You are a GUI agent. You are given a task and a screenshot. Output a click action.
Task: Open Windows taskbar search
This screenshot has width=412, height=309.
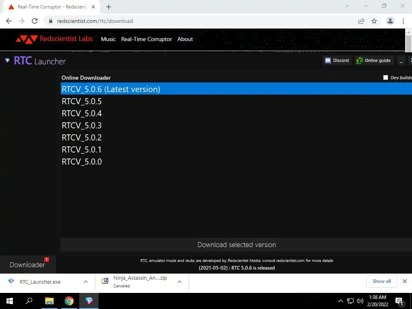(29, 301)
